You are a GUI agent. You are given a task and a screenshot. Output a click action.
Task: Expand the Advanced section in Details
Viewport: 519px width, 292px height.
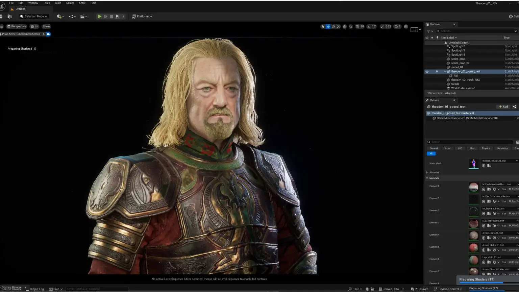coord(427,172)
